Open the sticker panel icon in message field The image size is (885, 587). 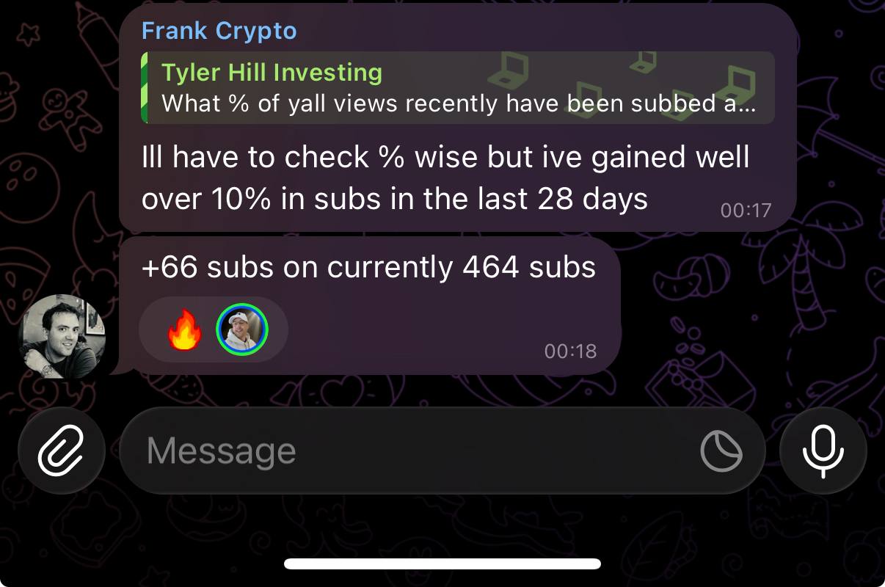pos(721,451)
